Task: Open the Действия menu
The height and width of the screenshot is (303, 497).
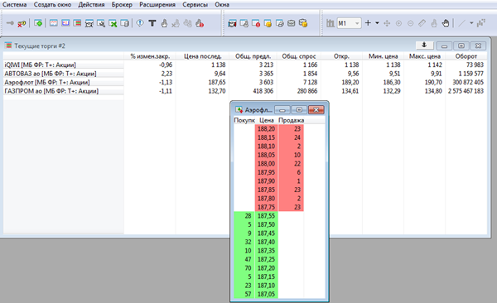Action: click(x=91, y=4)
